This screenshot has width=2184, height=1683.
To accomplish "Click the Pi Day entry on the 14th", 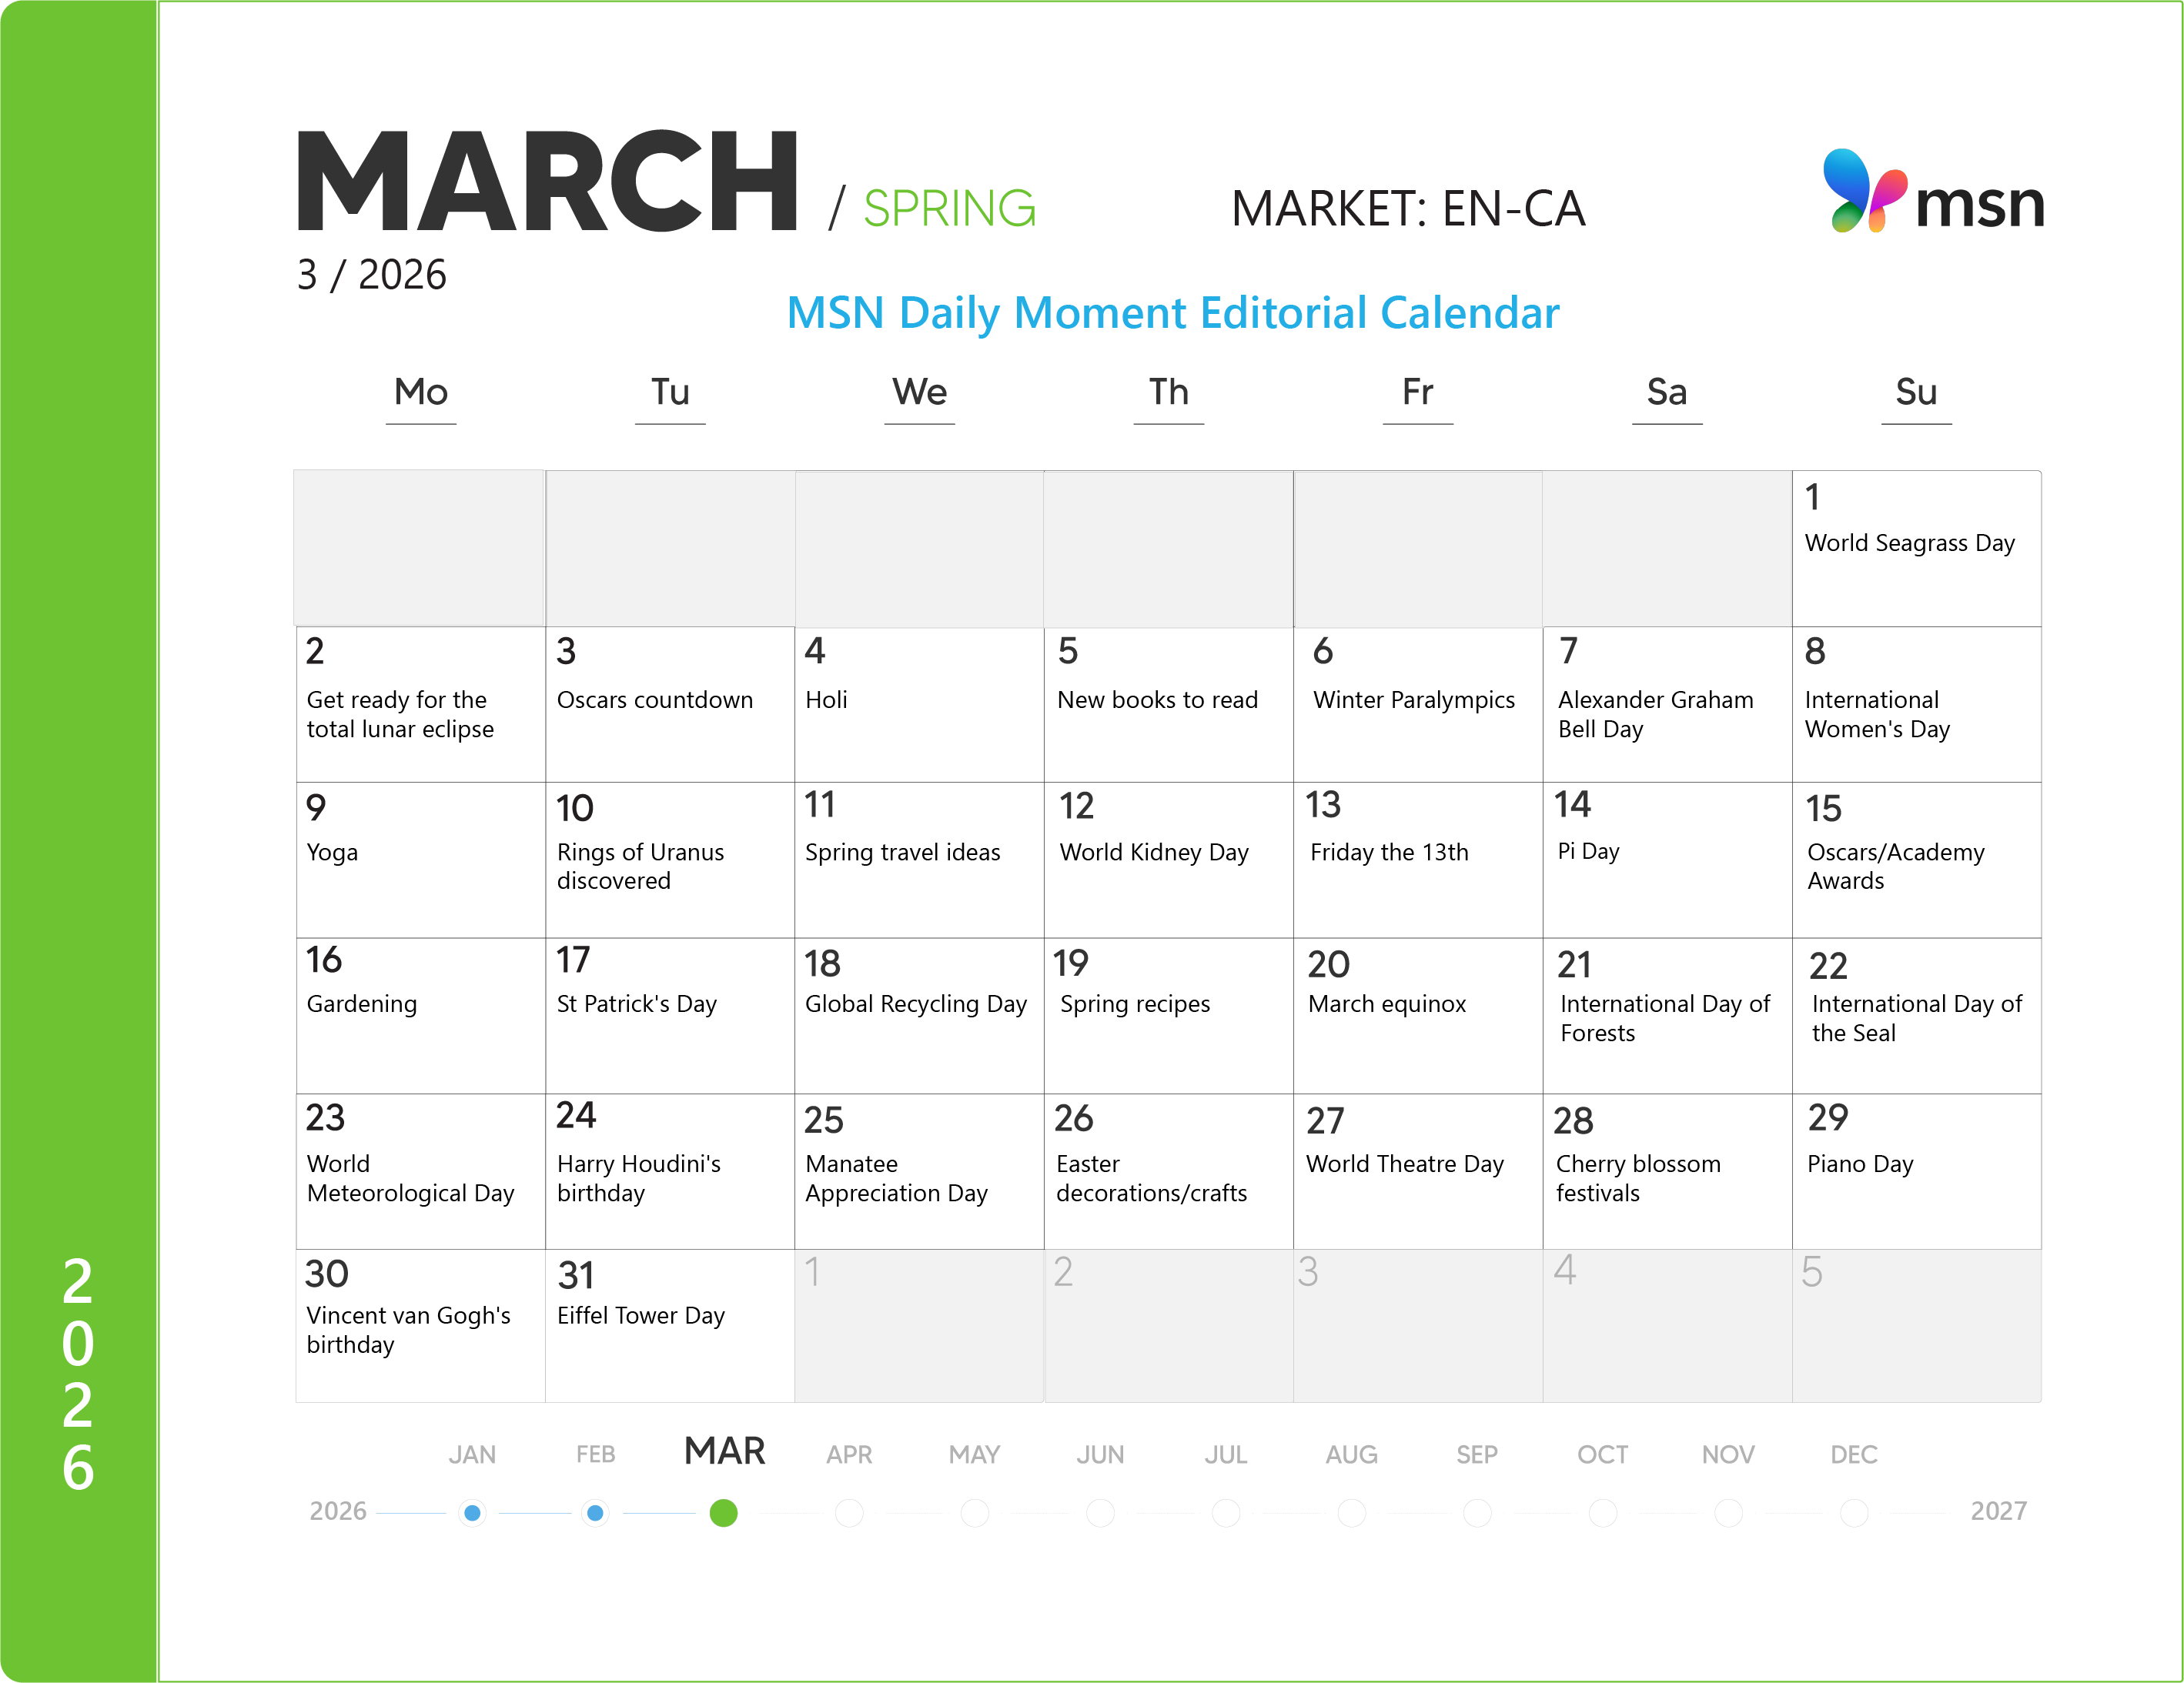I will [1588, 851].
